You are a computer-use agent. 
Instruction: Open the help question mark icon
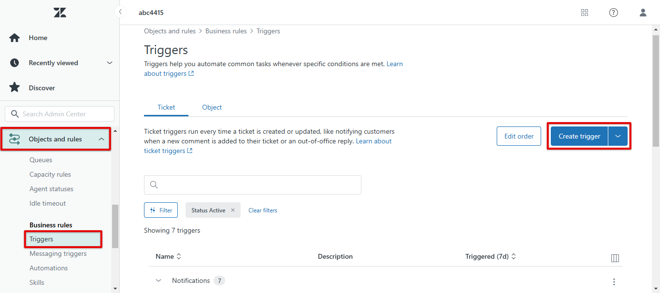pyautogui.click(x=614, y=13)
